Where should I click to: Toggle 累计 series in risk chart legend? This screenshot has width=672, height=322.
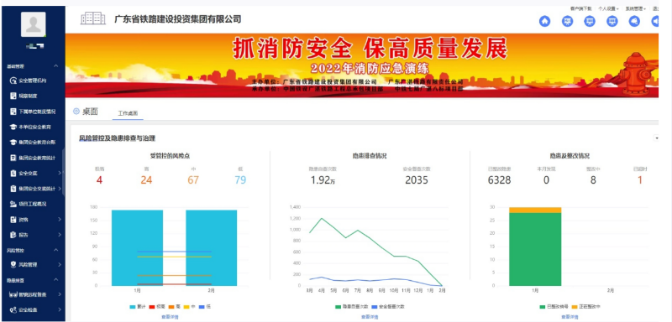click(x=138, y=307)
